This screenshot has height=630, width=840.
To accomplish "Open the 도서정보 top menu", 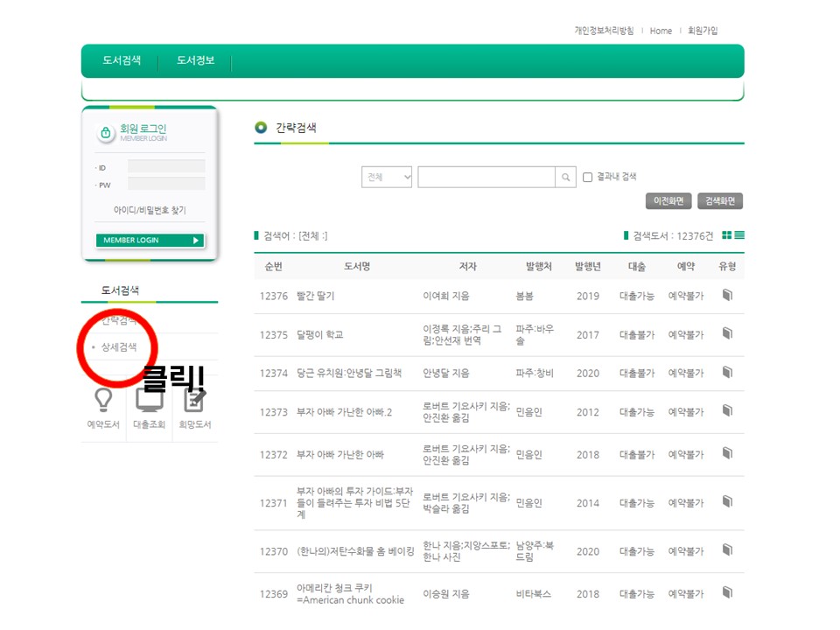I will 195,61.
